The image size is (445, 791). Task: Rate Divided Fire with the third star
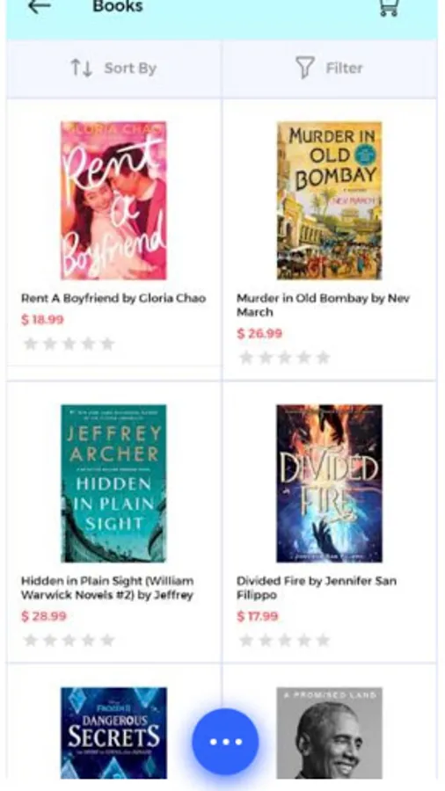pos(285,640)
